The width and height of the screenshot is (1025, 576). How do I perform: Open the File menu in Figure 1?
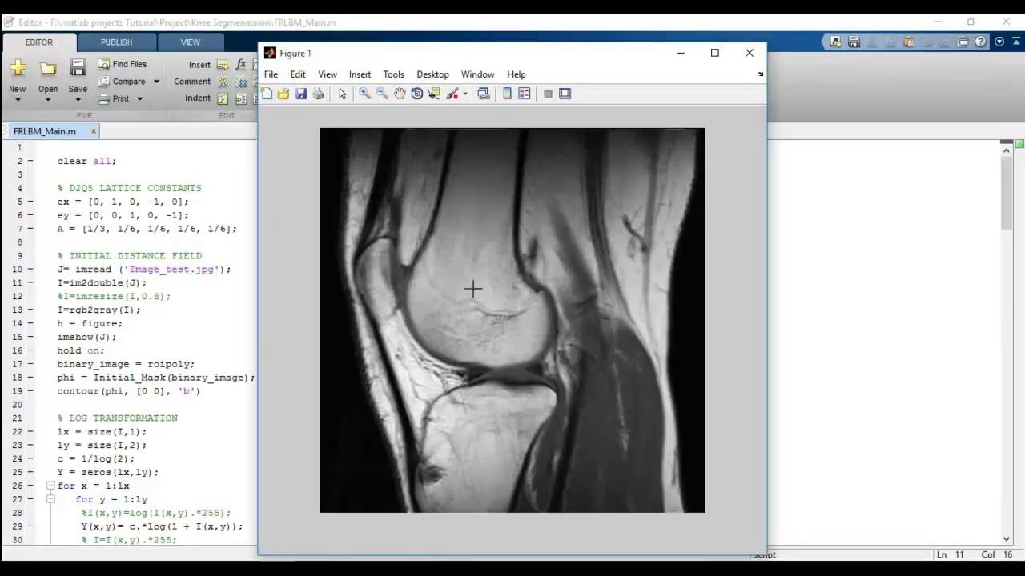click(x=271, y=74)
